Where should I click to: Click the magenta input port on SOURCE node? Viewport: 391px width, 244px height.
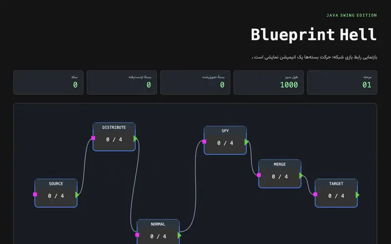pyautogui.click(x=35, y=194)
